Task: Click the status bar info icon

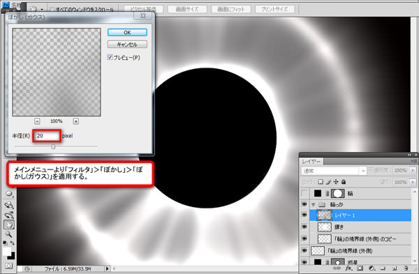Action: coord(27,269)
